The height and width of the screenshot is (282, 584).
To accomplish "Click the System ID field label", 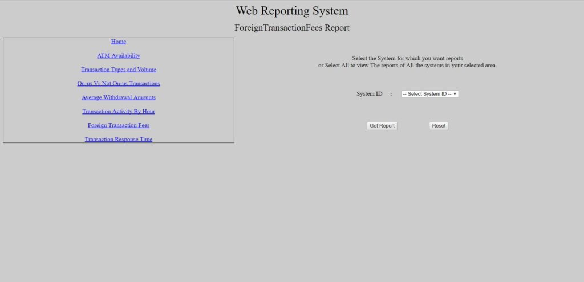I will click(369, 94).
